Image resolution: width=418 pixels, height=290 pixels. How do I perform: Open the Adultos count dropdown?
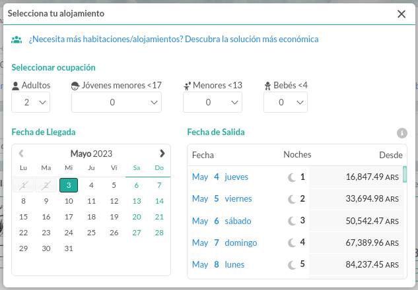point(30,102)
